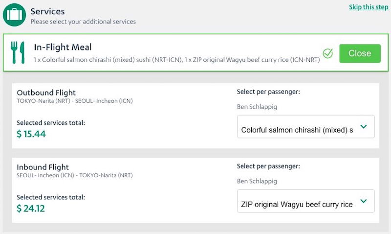Click the Services page heading
Screen dimensions: 391x234
pyautogui.click(x=47, y=11)
